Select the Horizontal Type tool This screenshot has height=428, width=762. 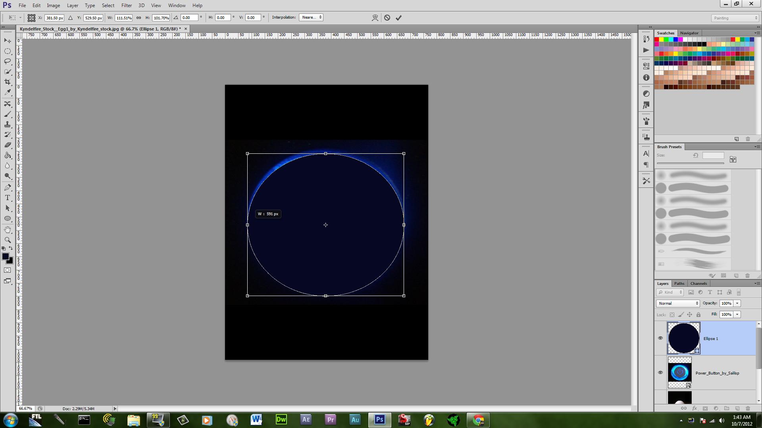[x=8, y=198]
